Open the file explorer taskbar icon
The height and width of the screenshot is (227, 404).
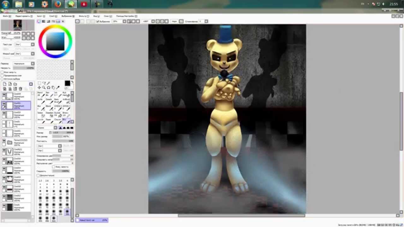pos(19,4)
